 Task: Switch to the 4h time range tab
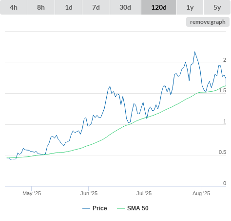point(14,7)
